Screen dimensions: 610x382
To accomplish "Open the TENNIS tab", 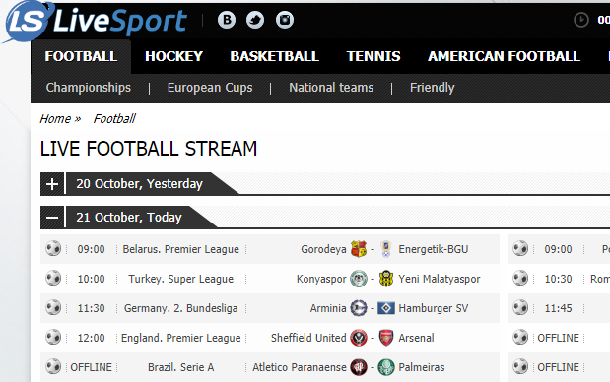I will pos(373,56).
